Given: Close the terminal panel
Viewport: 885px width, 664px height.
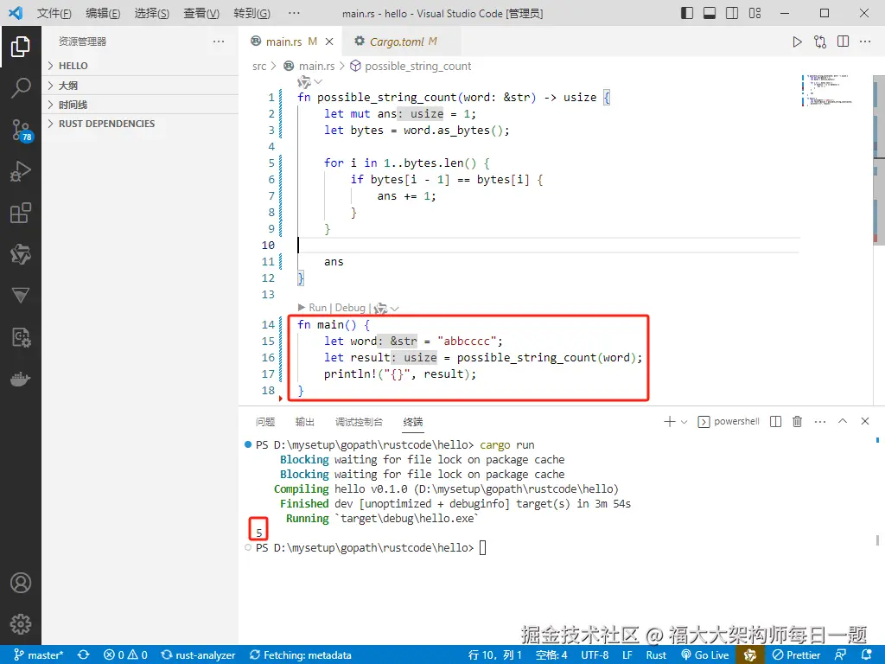Looking at the screenshot, I should click(x=865, y=421).
